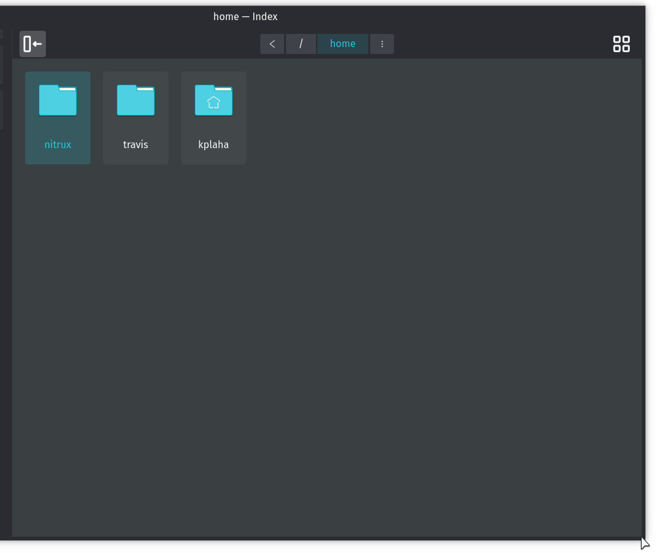Open the kplaha folder icon
This screenshot has width=658, height=553.
click(x=214, y=100)
